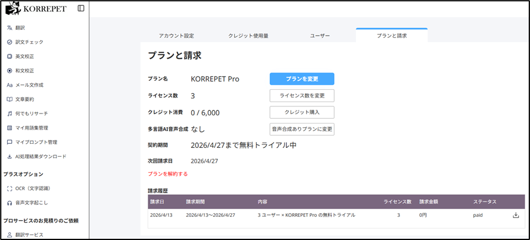Open the ユーザー tab
530x240 pixels.
(320, 36)
